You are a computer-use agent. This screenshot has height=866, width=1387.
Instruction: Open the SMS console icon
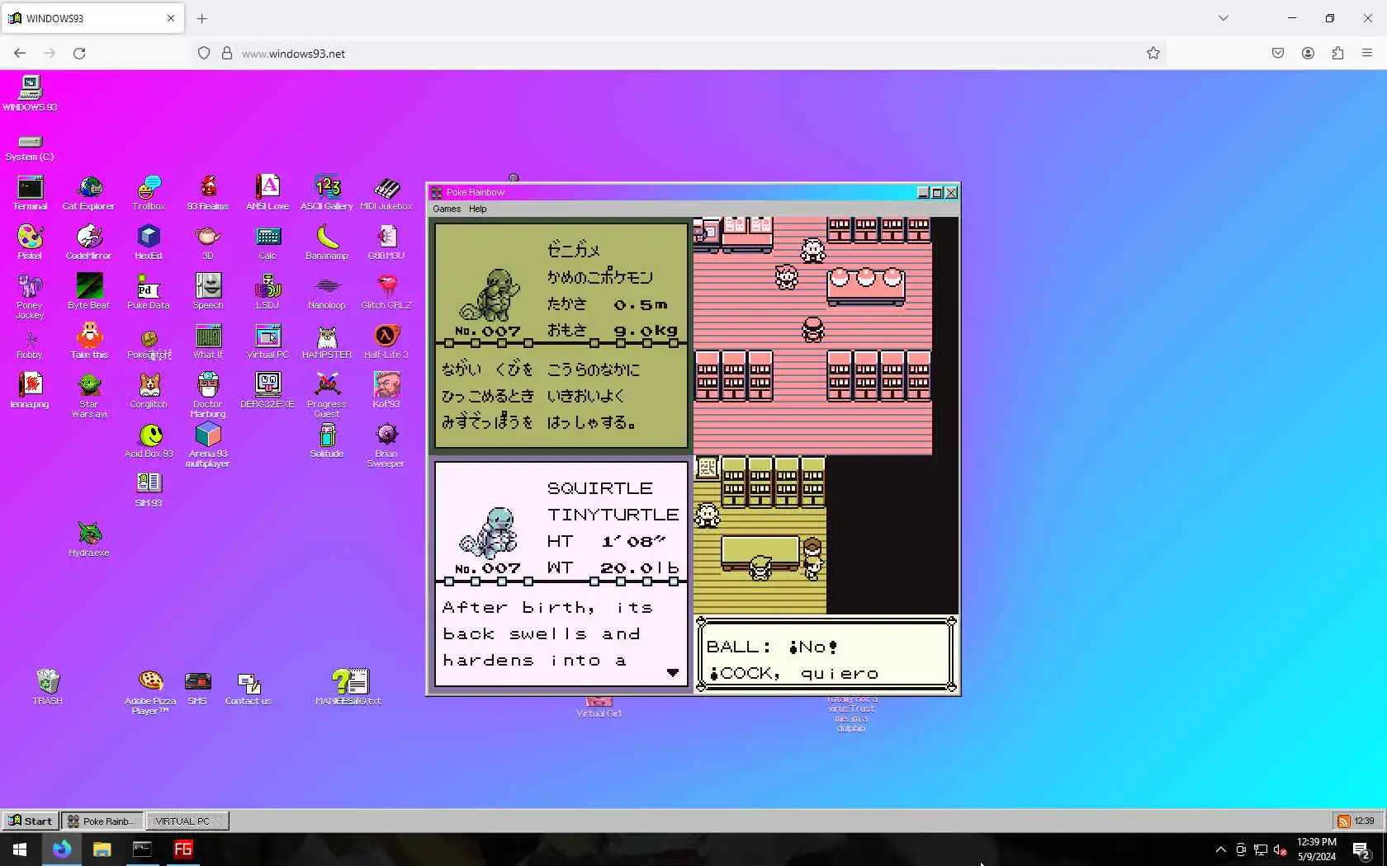(197, 687)
